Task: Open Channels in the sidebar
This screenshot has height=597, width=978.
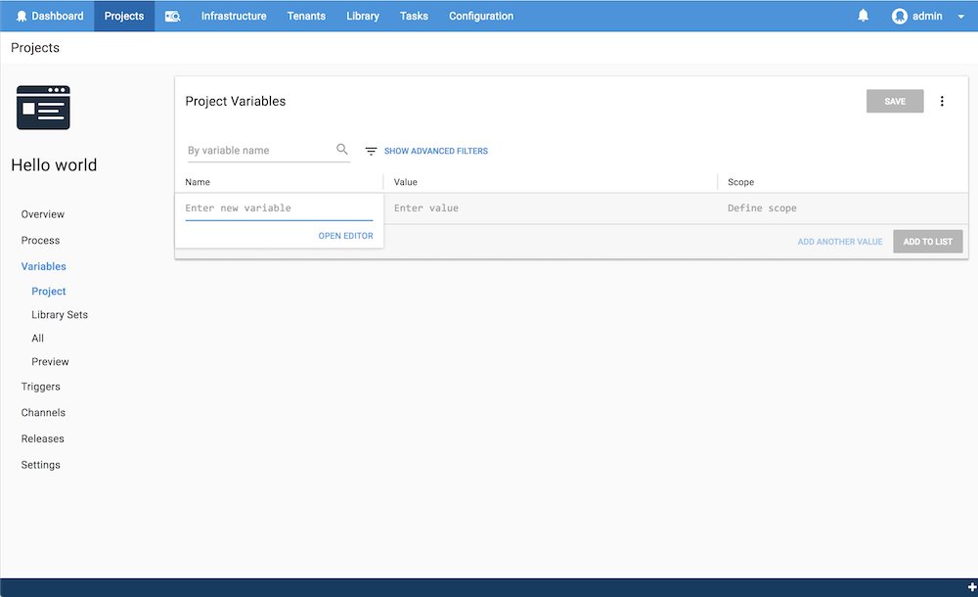Action: pos(43,413)
